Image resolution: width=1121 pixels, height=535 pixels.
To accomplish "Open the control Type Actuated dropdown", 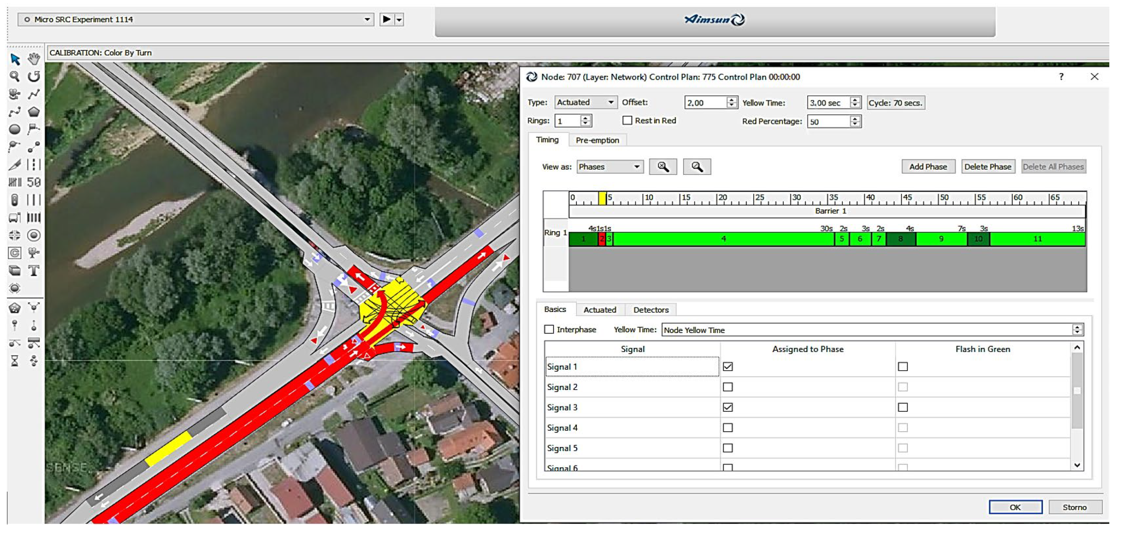I will [586, 102].
